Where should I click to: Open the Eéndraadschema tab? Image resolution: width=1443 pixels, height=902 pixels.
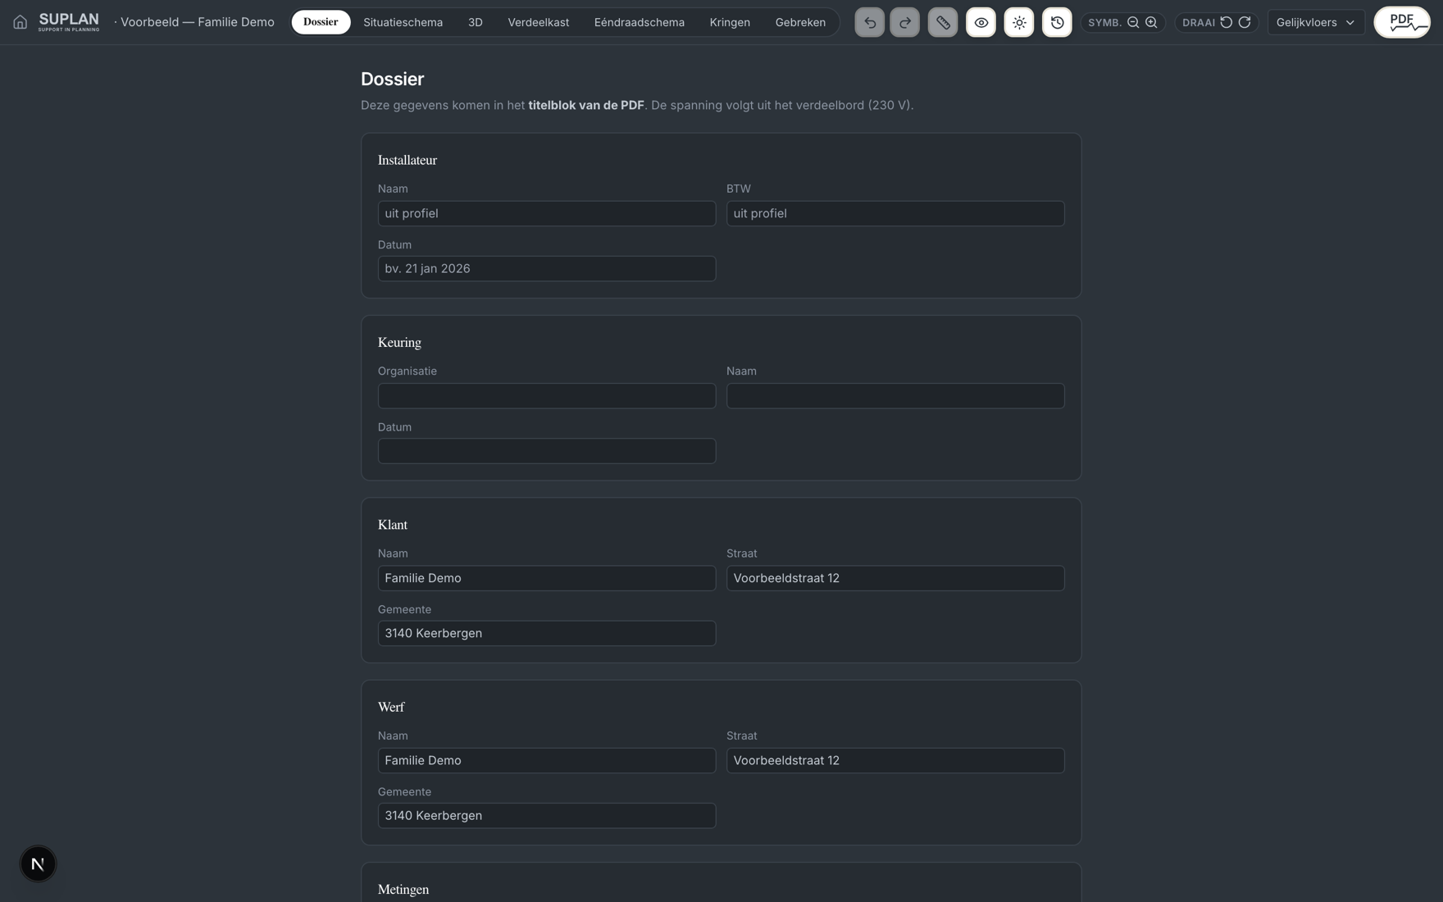(639, 22)
